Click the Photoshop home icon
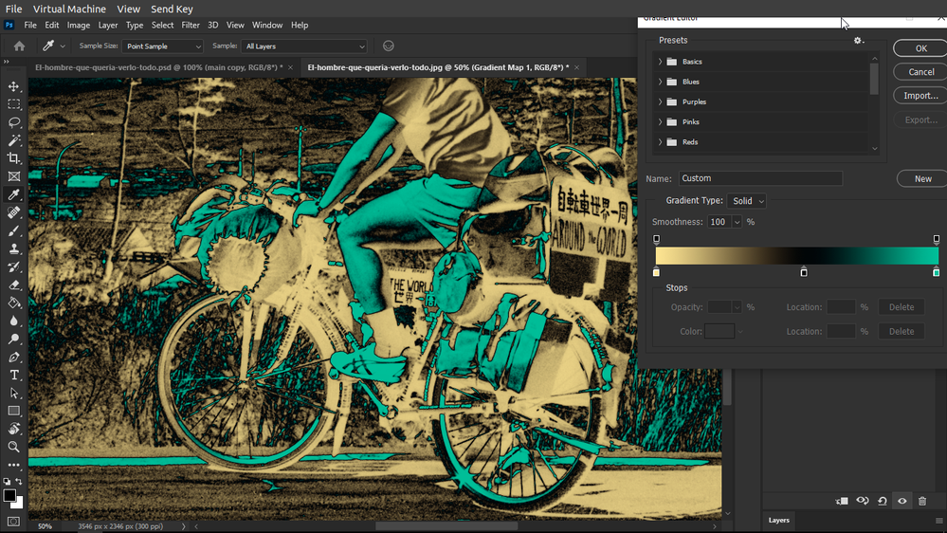 pos(19,46)
